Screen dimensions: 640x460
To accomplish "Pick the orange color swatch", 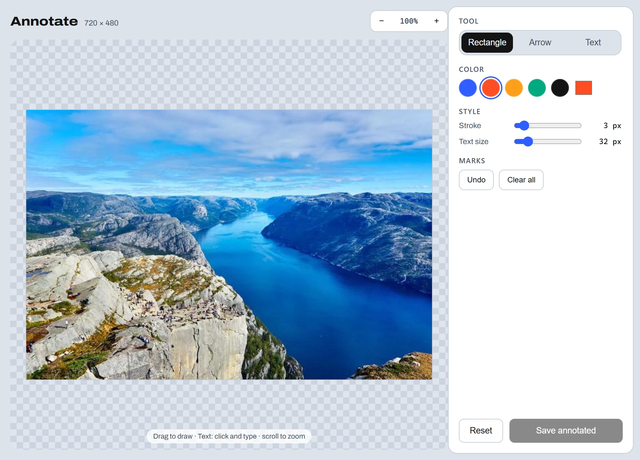I will (x=514, y=88).
